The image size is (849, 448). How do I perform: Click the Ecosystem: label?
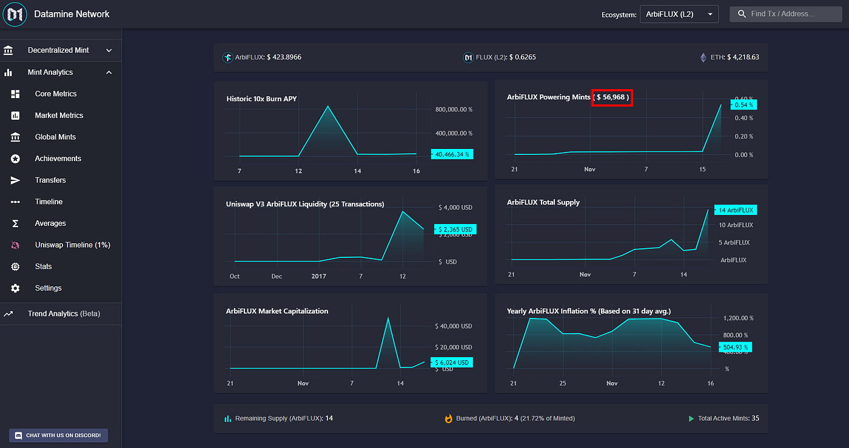click(x=619, y=15)
